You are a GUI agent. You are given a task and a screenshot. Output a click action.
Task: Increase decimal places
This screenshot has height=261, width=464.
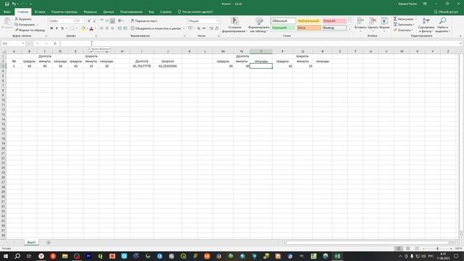[211, 28]
